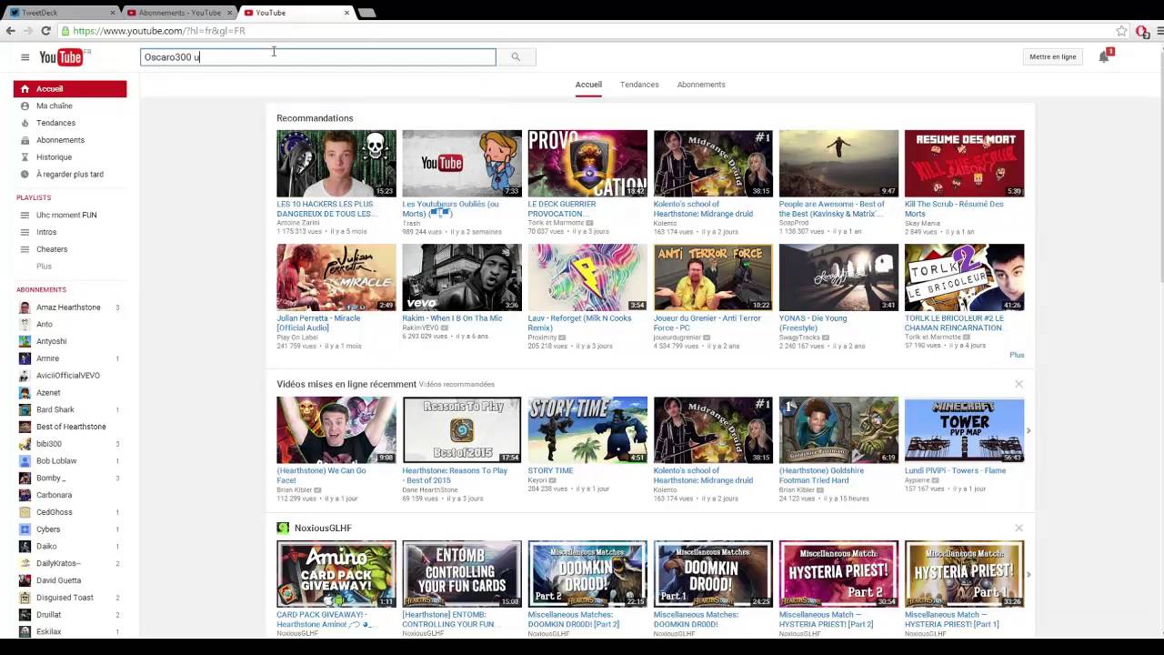Open the hamburger guide menu icon
This screenshot has width=1164, height=655.
point(25,57)
